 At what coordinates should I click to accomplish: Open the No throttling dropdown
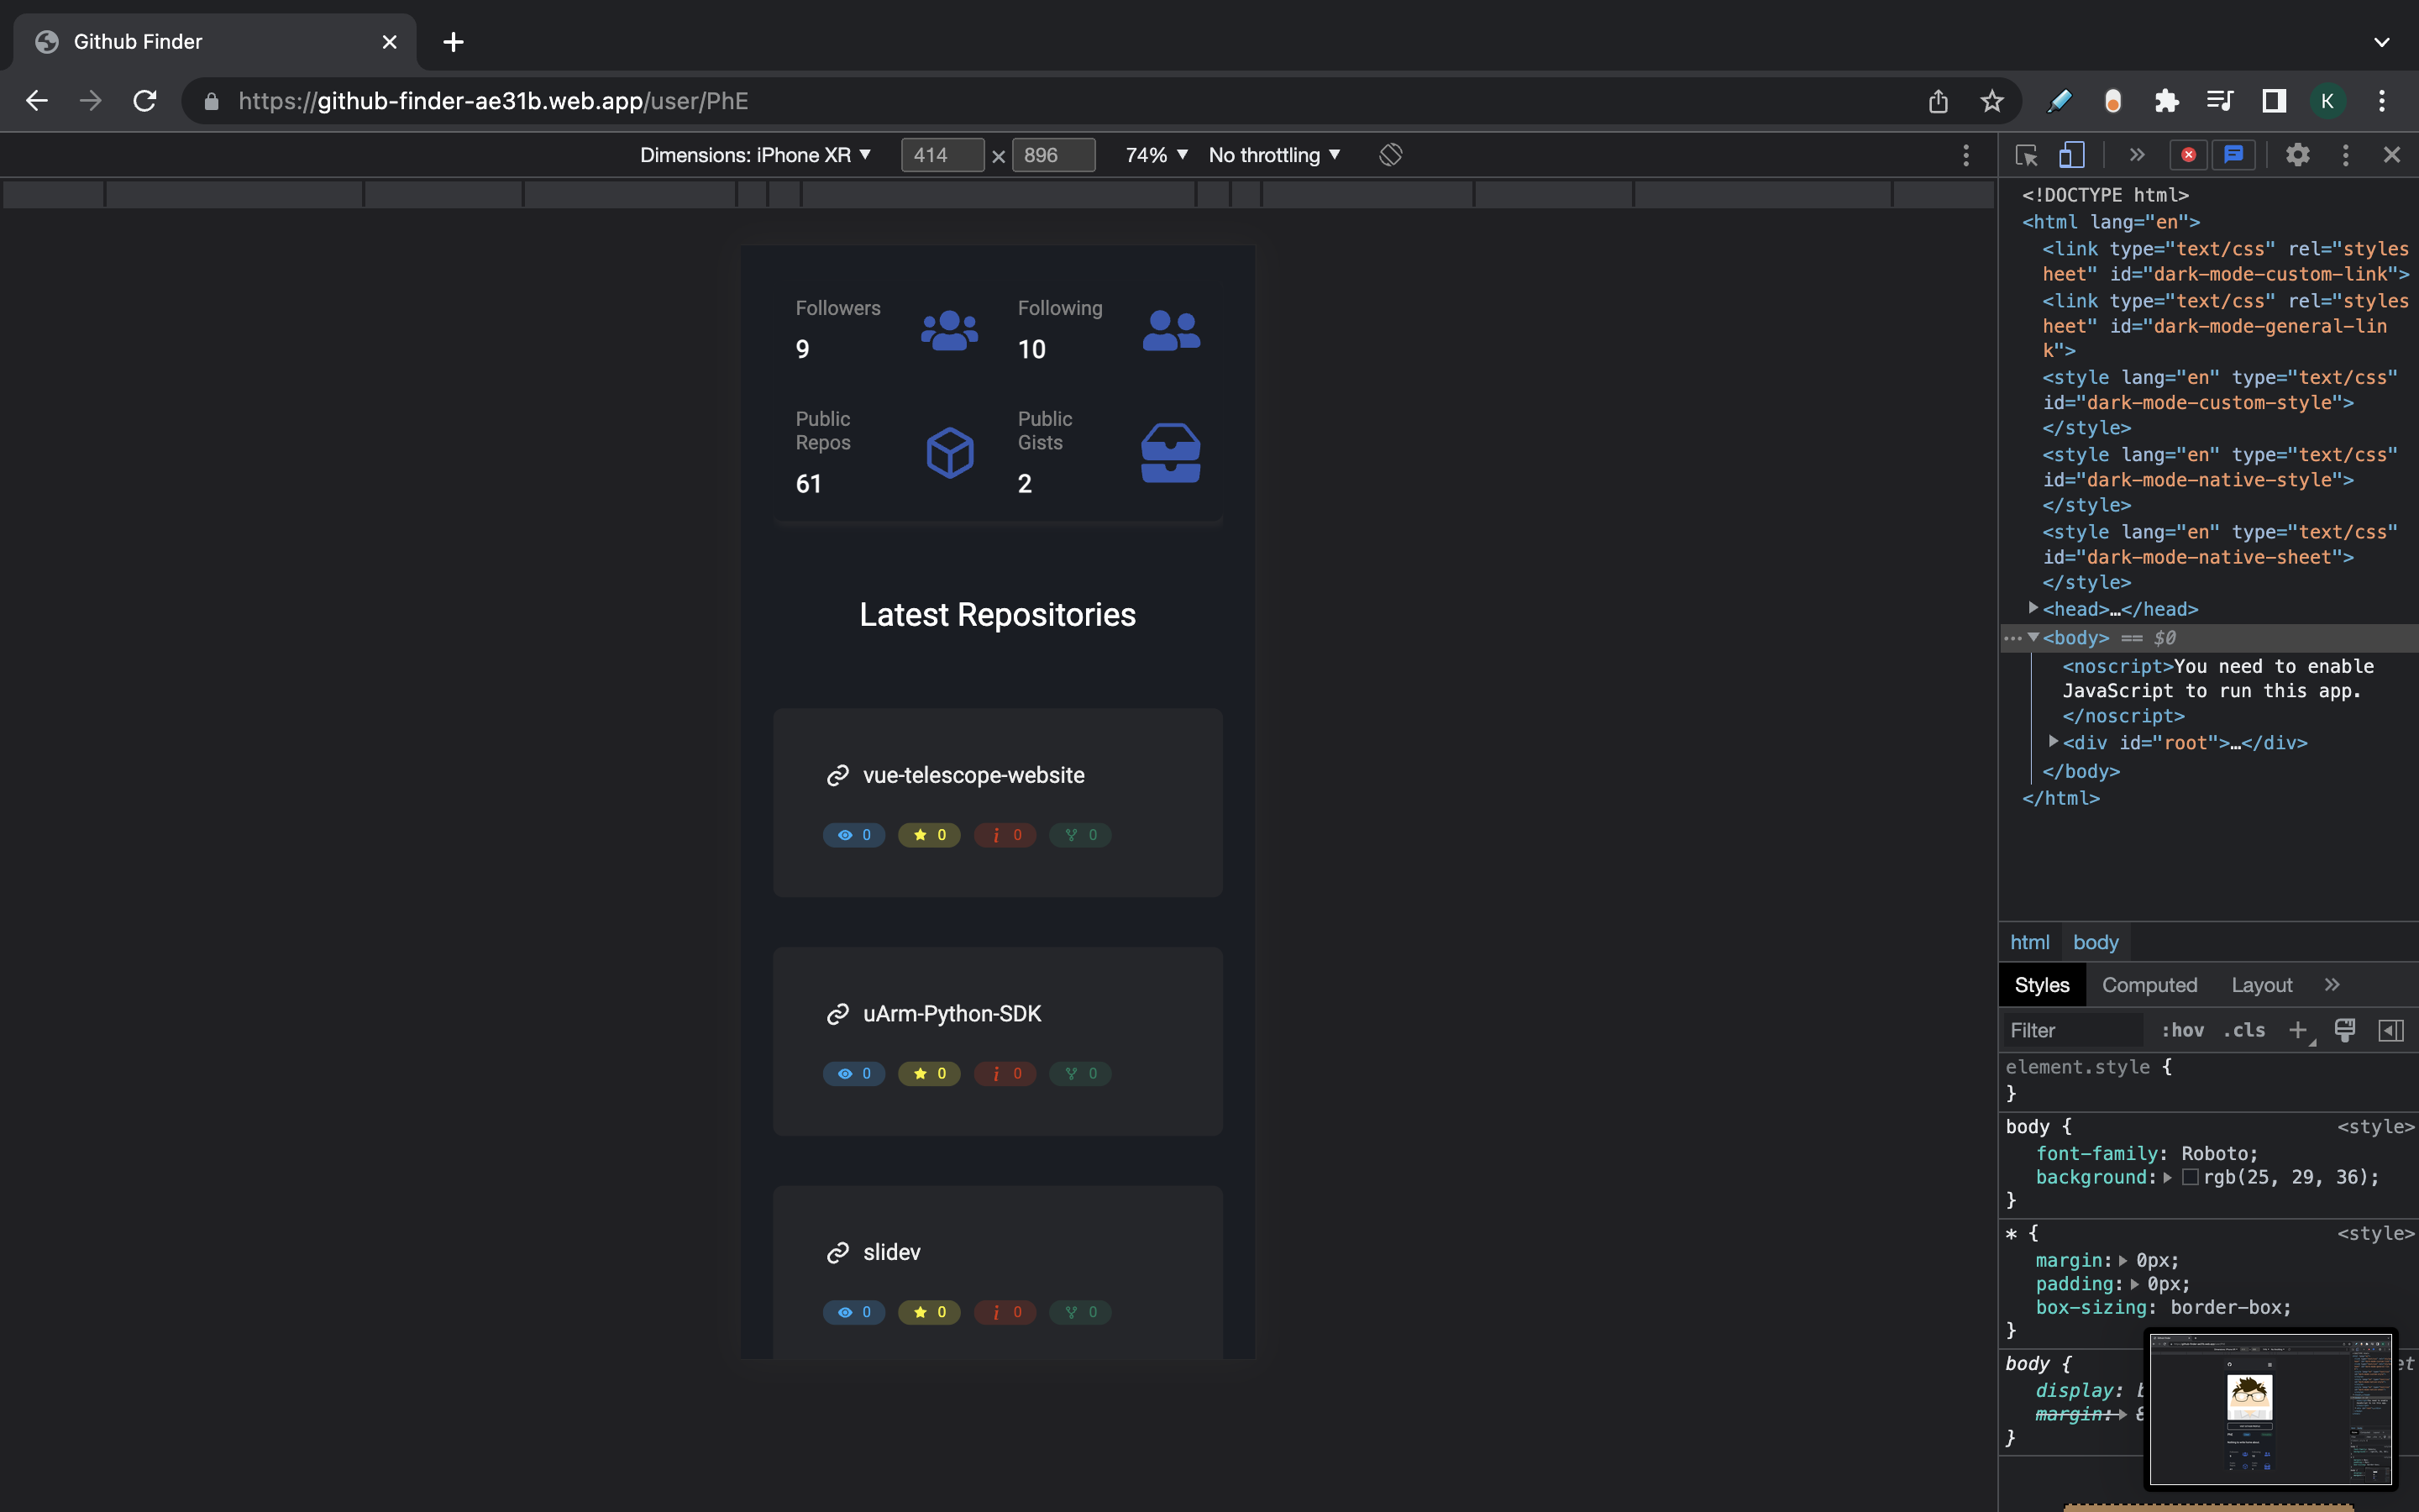pos(1273,154)
